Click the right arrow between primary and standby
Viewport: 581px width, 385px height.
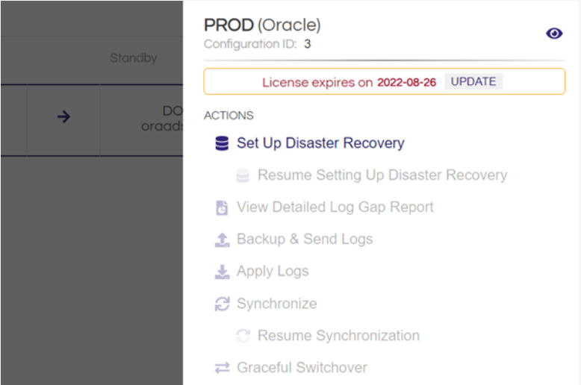[63, 116]
